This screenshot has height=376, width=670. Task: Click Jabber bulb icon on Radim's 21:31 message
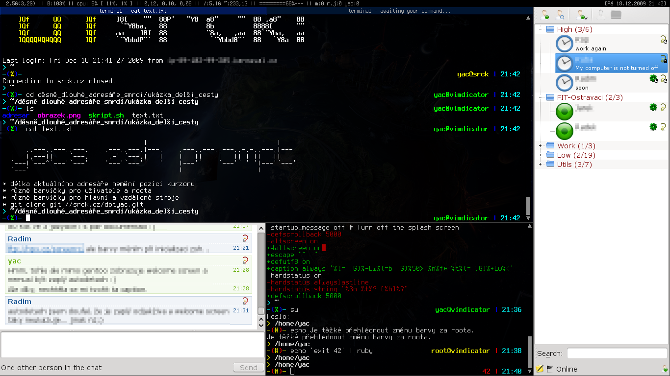[245, 301]
